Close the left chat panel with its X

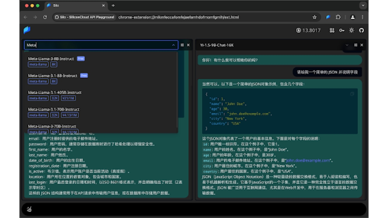click(188, 45)
